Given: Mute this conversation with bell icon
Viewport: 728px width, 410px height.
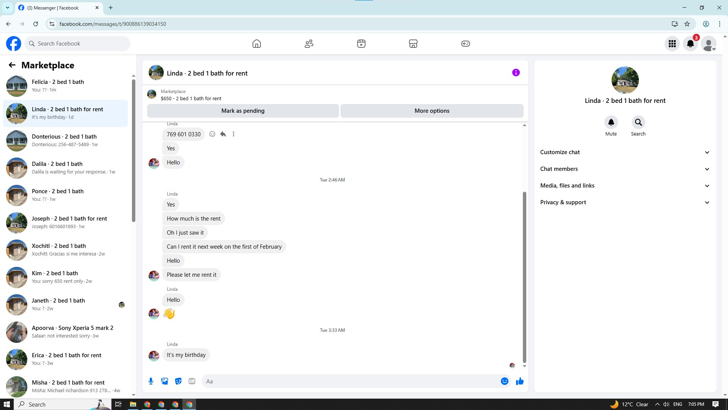Looking at the screenshot, I should (611, 122).
